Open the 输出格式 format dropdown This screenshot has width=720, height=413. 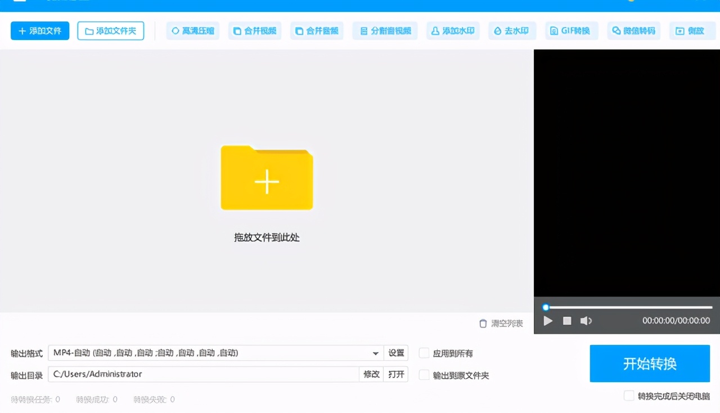pyautogui.click(x=375, y=353)
